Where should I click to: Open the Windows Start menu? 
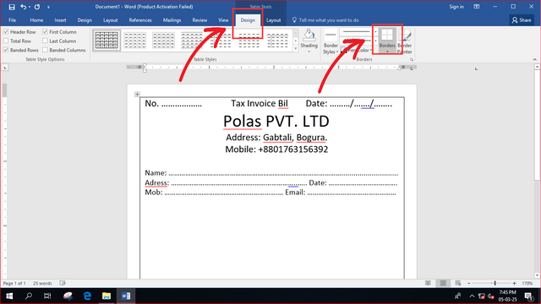coord(9,296)
